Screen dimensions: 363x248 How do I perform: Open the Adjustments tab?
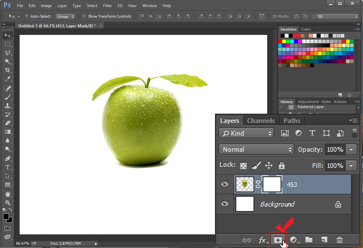[308, 102]
